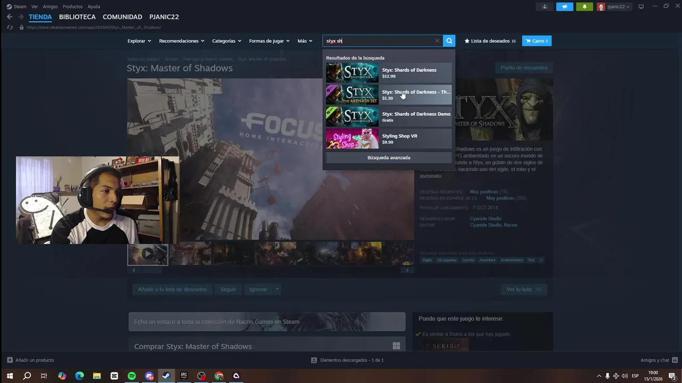Open Elementos descargados downloads status
Screen dimensions: 682x383
pos(347,360)
